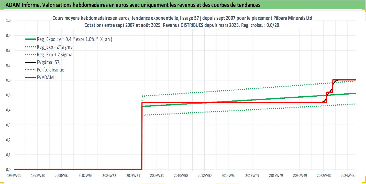Screen dimensions: 366x184
Task: Click x-axis label "2010W50"
Action: [181, 176]
